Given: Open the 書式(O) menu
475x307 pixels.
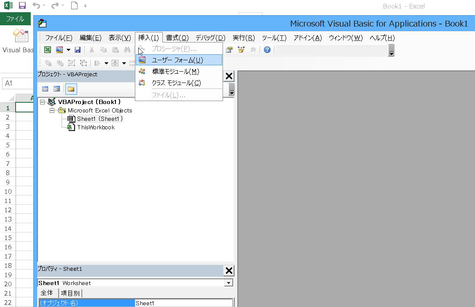Looking at the screenshot, I should pyautogui.click(x=177, y=38).
